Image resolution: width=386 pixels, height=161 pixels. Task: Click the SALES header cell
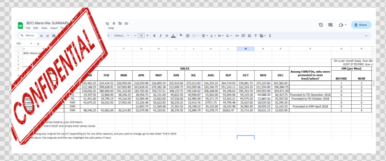coord(185,69)
